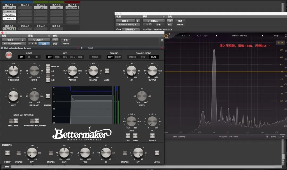Image resolution: width=287 pixels, height=170 pixels.
Task: Select the M/S channel mode
Action: 143,57
